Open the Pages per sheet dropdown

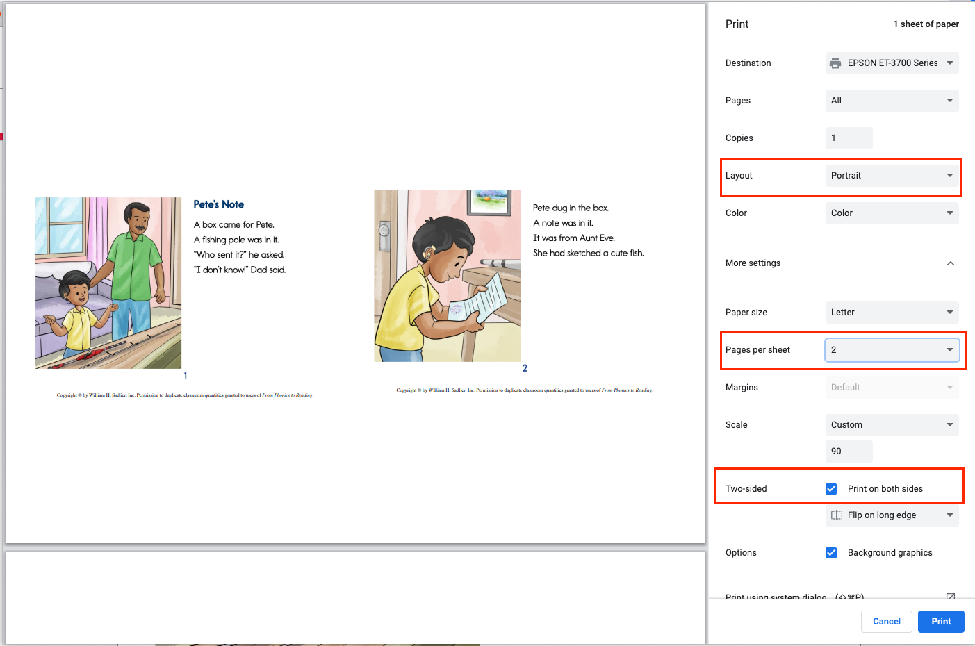point(892,350)
